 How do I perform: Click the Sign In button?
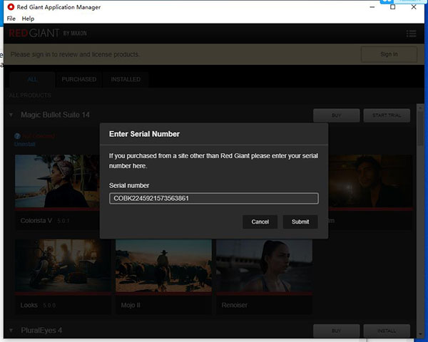pyautogui.click(x=389, y=54)
